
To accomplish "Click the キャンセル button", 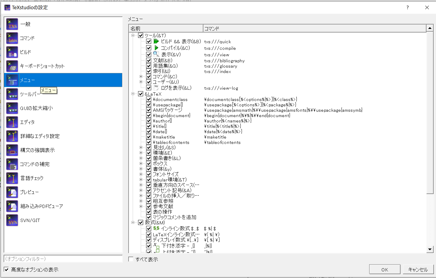I will coord(418,269).
